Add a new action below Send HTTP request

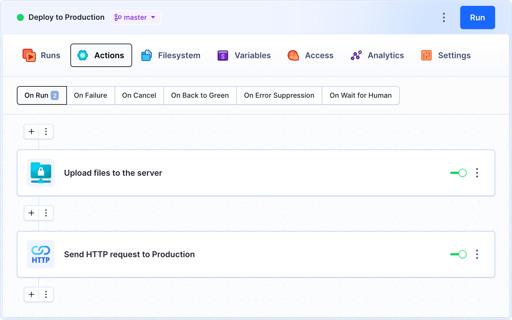point(31,294)
